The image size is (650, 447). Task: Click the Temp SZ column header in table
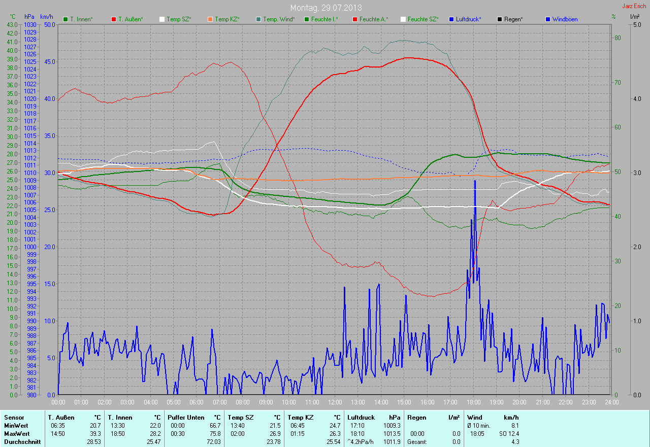(x=240, y=418)
